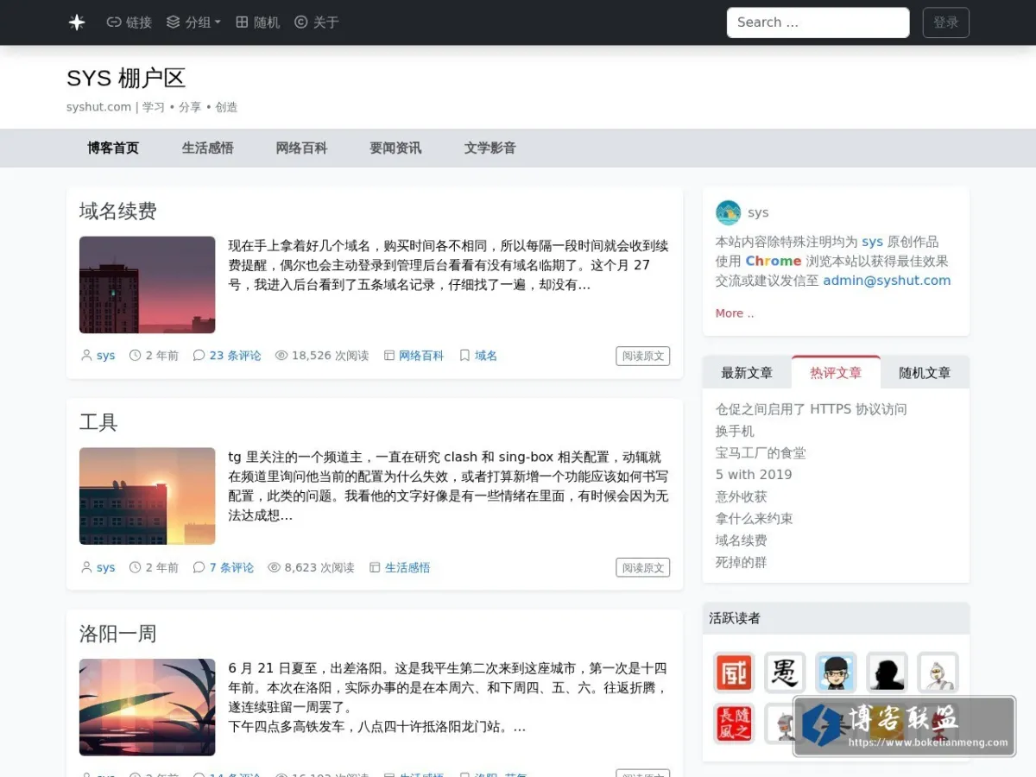Click the 愚 calligraphy reader avatar
This screenshot has height=777, width=1036.
coord(785,673)
